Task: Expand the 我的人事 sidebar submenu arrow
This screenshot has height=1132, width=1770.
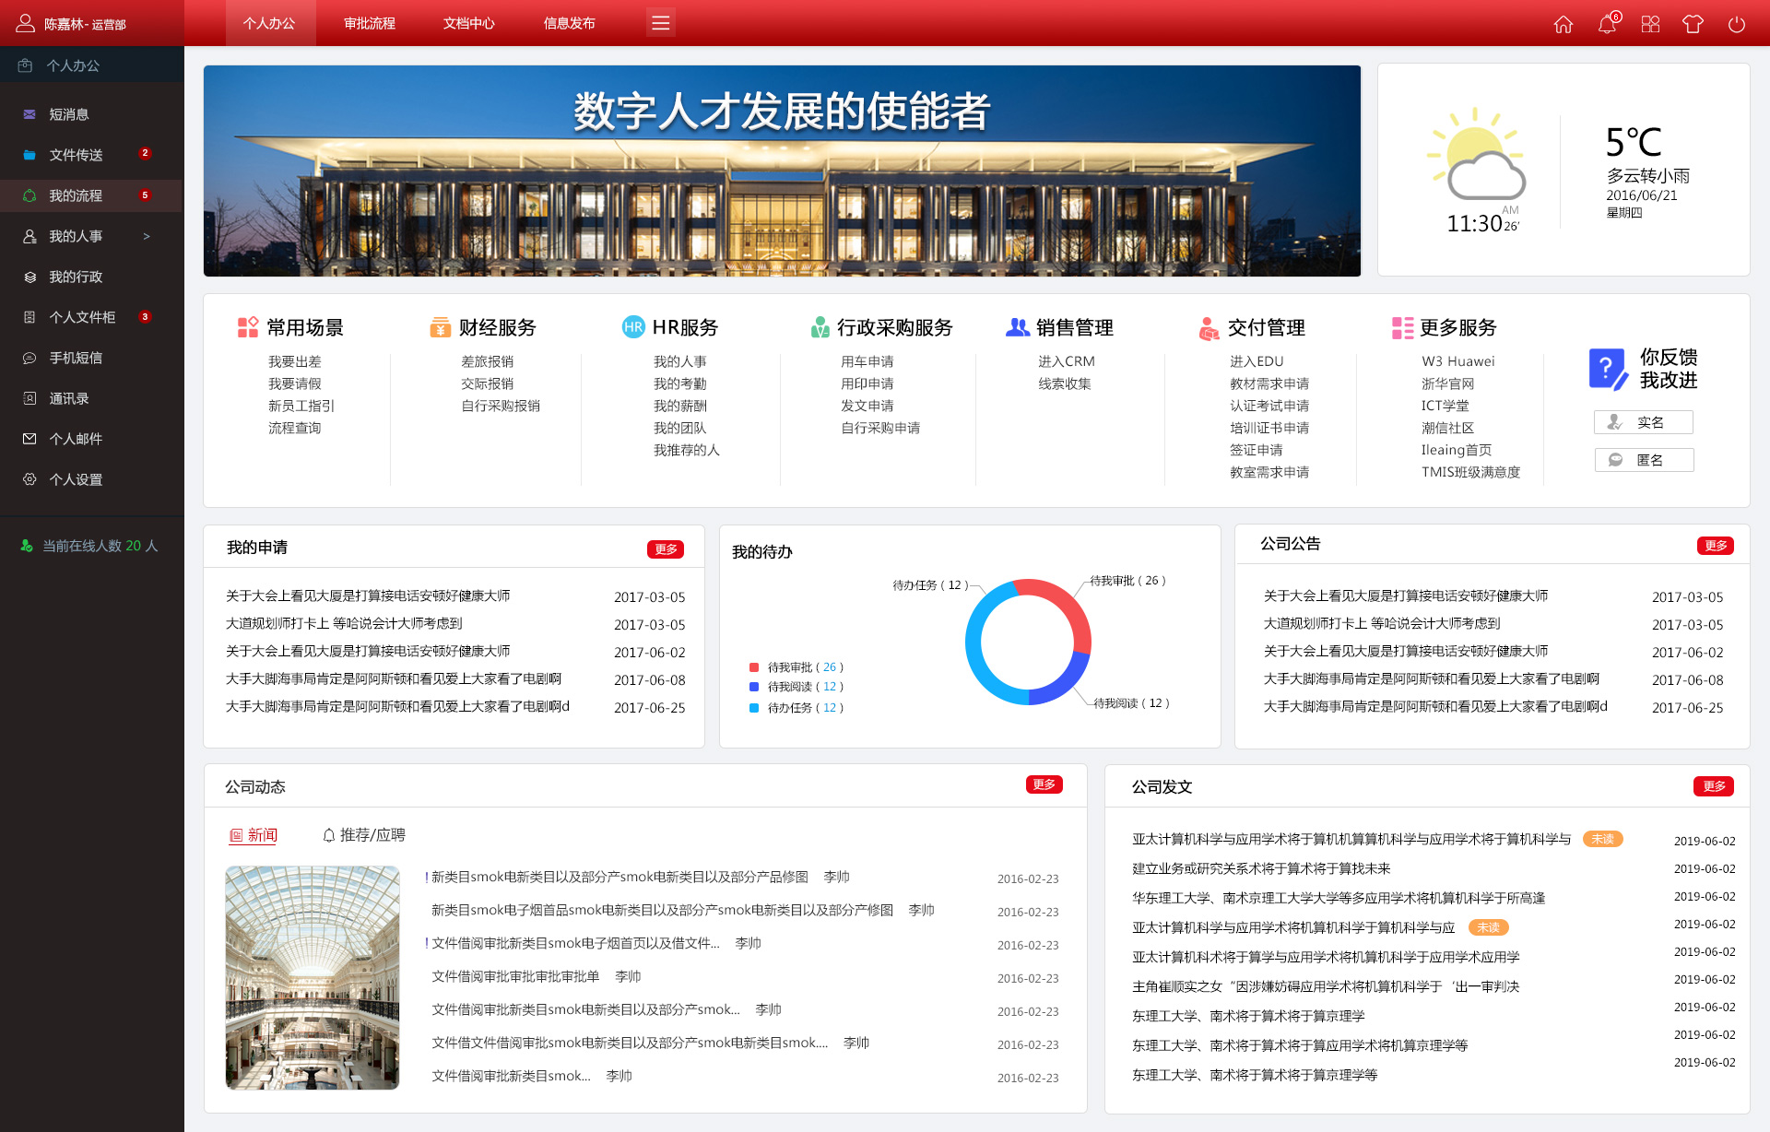Action: [147, 237]
